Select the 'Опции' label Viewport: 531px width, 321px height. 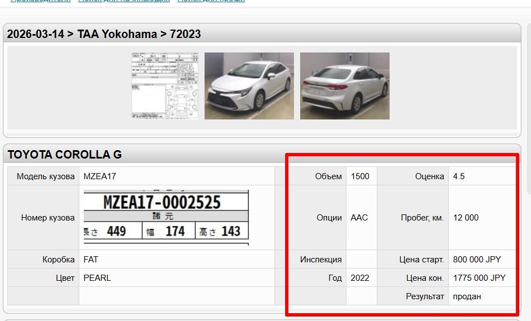pyautogui.click(x=329, y=218)
